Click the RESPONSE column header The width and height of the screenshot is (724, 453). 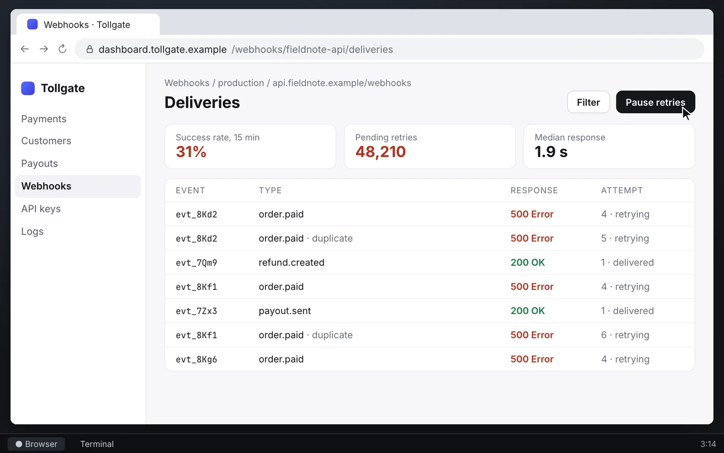tap(534, 190)
